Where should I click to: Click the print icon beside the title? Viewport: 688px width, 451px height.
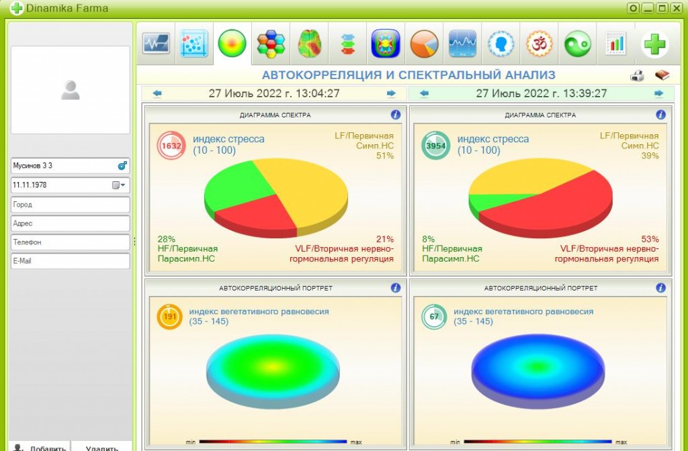coord(637,75)
